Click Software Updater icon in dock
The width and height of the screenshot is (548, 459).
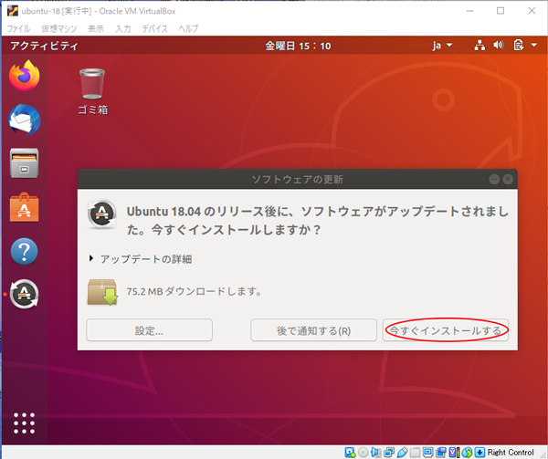tap(24, 294)
